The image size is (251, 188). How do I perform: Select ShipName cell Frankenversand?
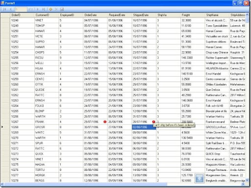pyautogui.click(x=217, y=122)
